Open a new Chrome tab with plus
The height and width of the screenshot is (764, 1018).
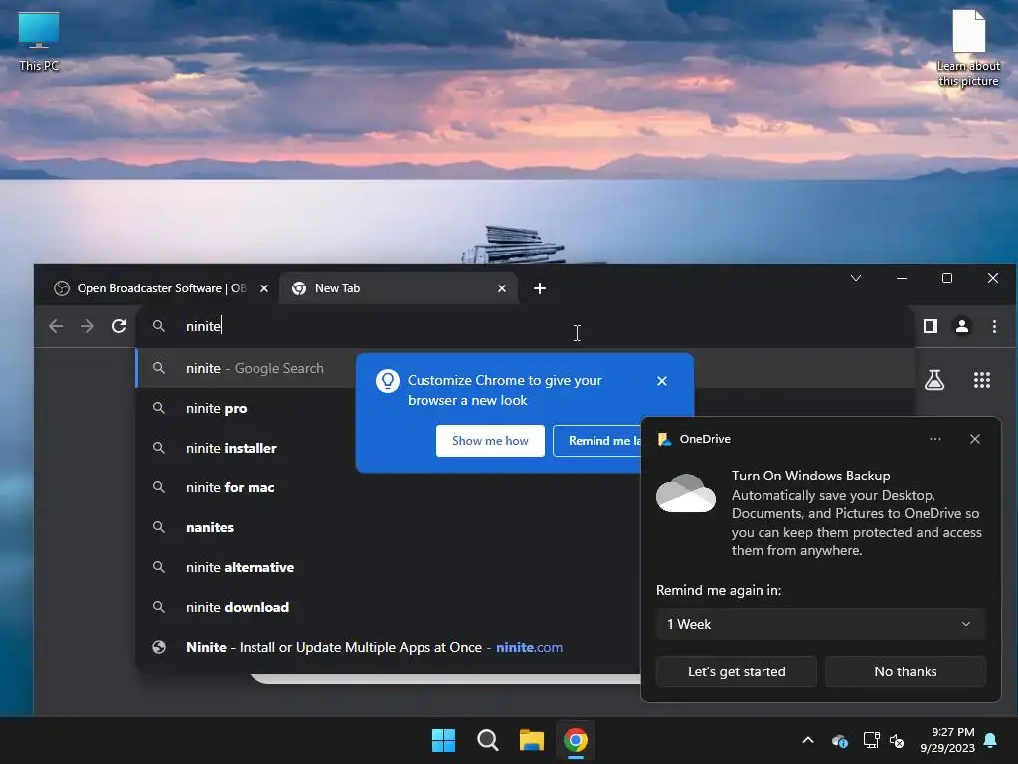[x=540, y=288]
